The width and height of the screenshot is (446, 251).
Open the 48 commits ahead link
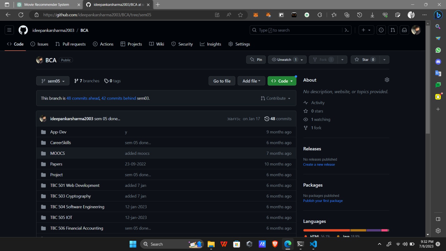click(83, 98)
